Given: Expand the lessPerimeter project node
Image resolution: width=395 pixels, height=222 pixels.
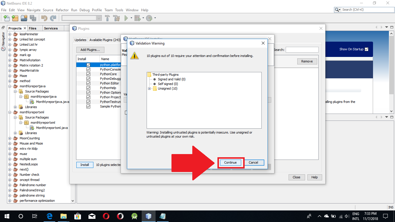Looking at the screenshot, I should point(10,34).
